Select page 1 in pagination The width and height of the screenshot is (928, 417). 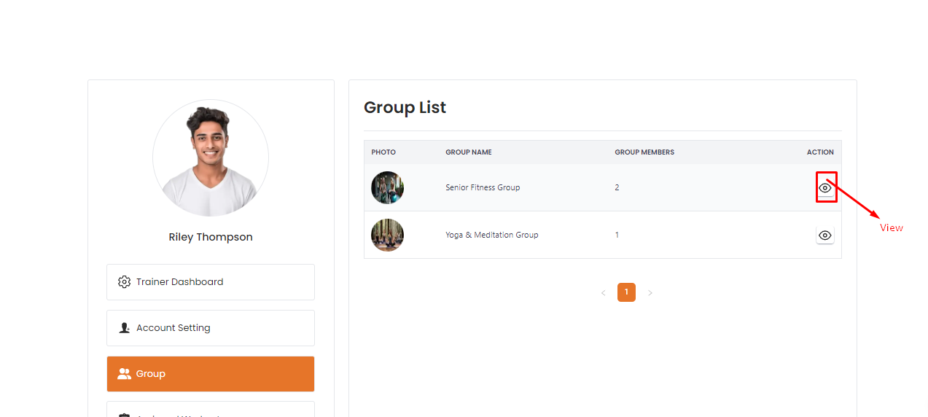626,292
